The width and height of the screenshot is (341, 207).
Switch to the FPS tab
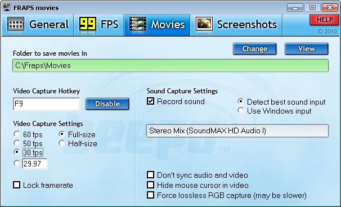99,24
